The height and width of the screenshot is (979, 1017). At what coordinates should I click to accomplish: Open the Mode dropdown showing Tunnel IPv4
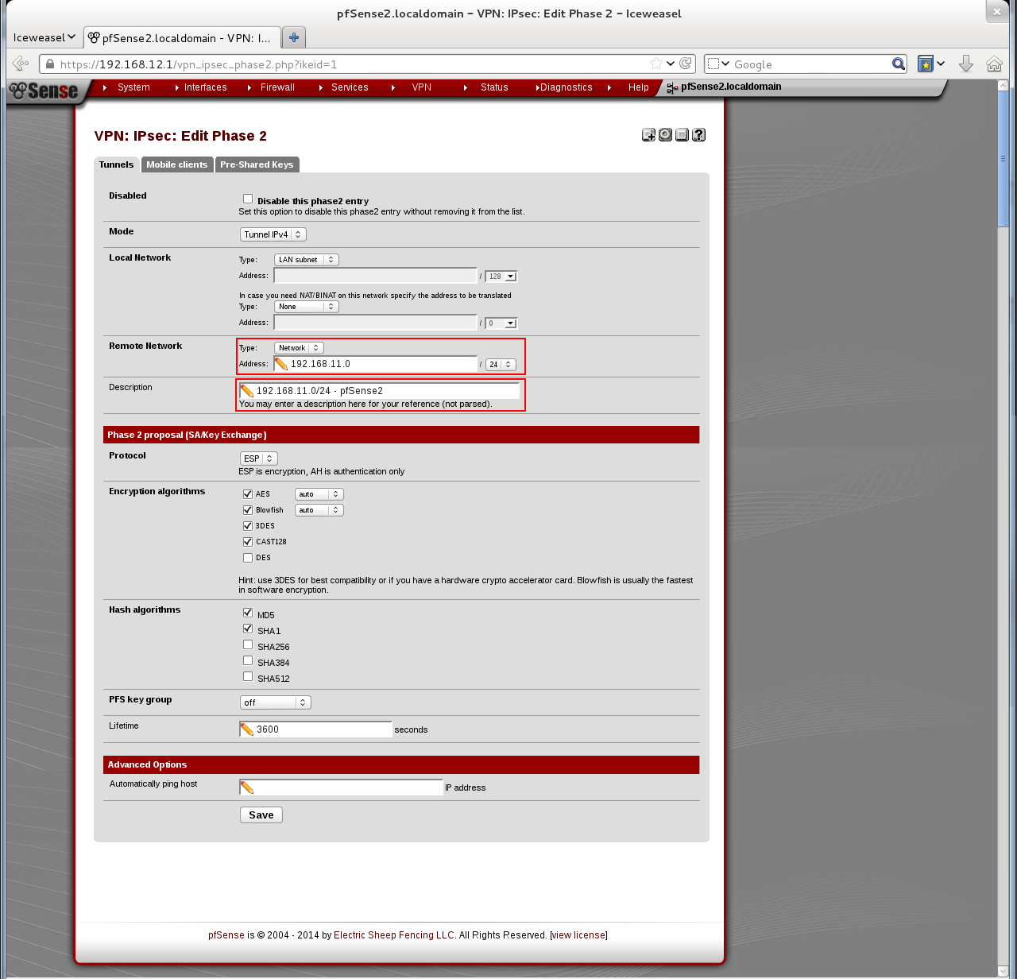click(273, 234)
